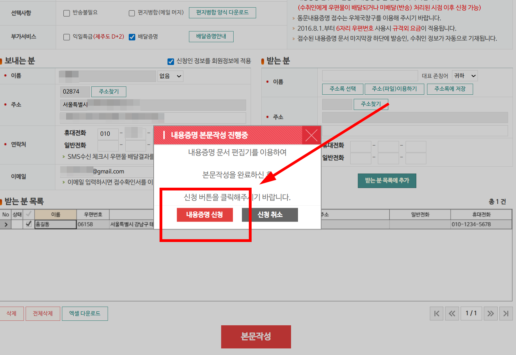Image resolution: width=516 pixels, height=355 pixels.
Task: Open the 없음 suffix dropdown
Action: point(170,76)
